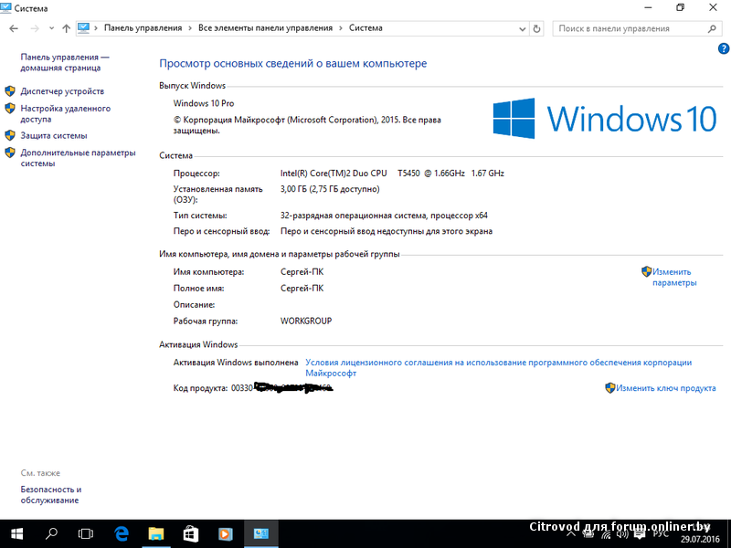Open 'Диспетчер устройств' link

click(x=62, y=91)
